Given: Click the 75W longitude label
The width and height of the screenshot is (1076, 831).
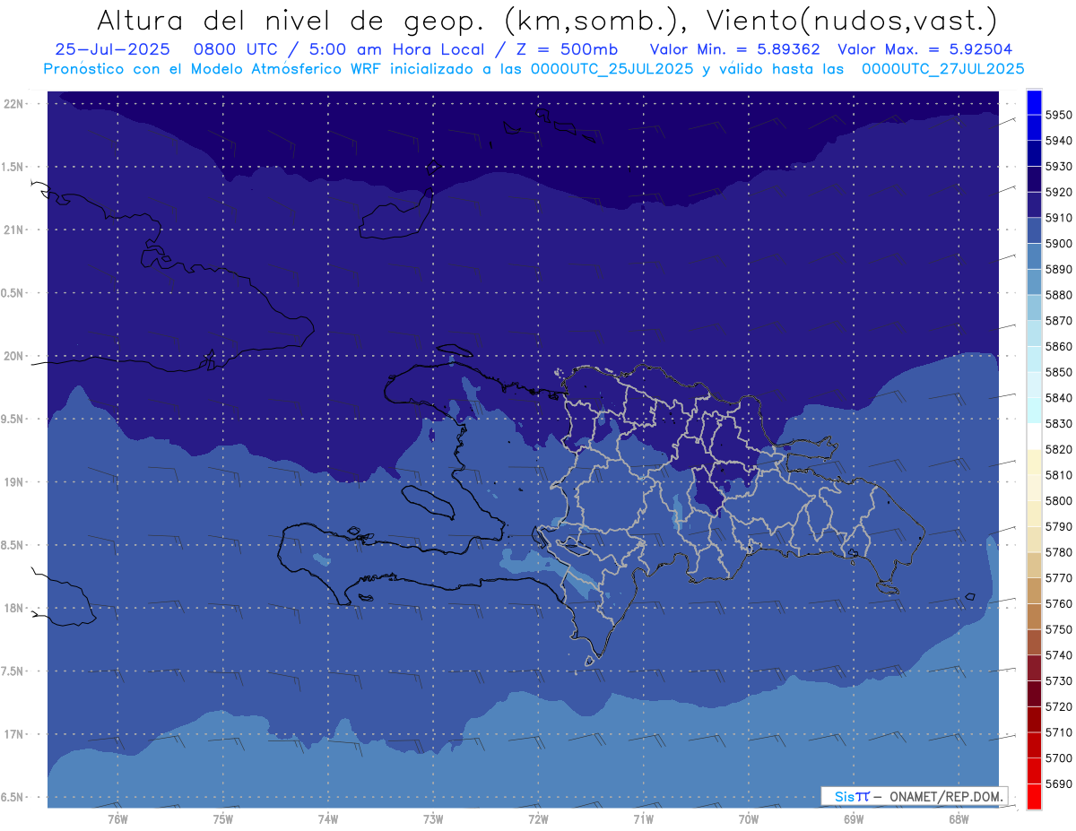Looking at the screenshot, I should click(x=222, y=819).
